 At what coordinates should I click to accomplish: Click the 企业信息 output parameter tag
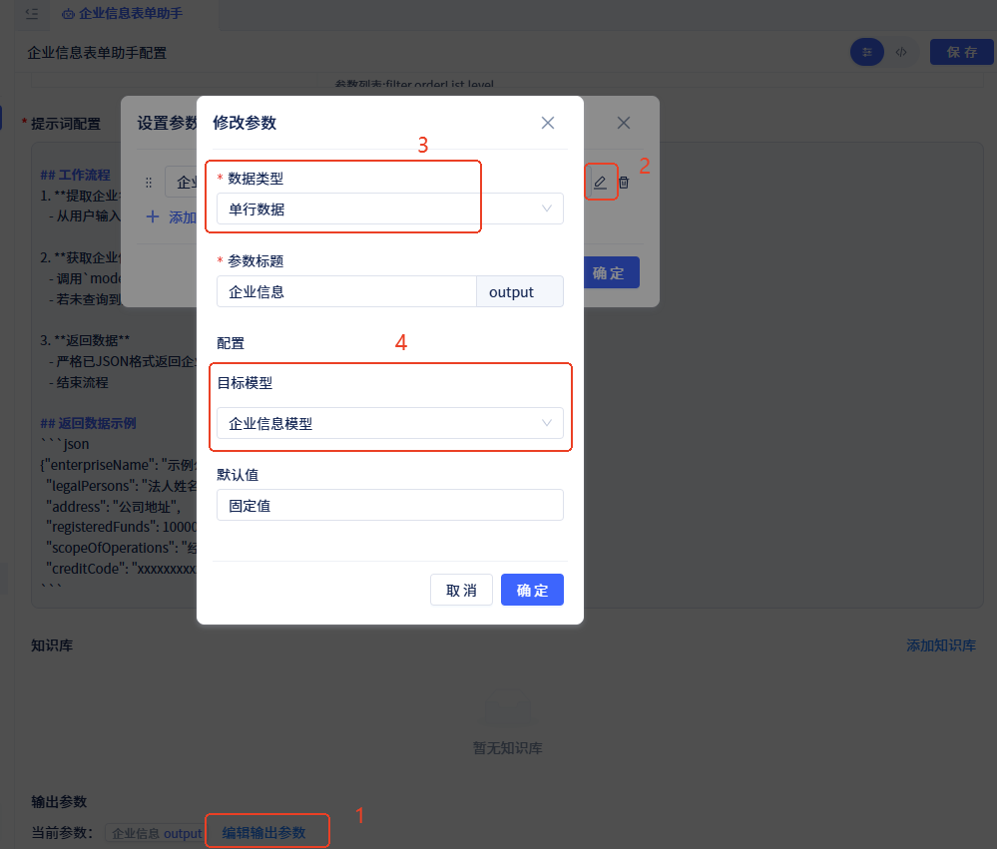(157, 833)
